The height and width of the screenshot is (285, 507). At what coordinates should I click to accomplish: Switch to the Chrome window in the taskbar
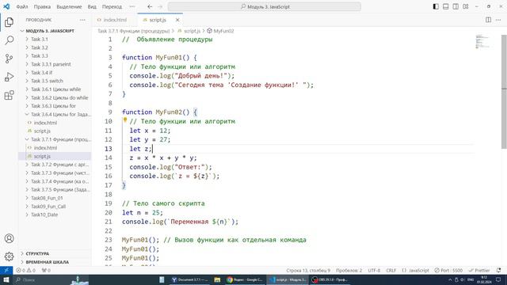tap(245, 279)
